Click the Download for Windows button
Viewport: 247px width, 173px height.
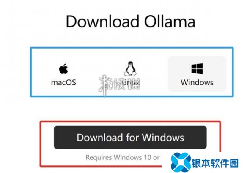[x=130, y=137]
